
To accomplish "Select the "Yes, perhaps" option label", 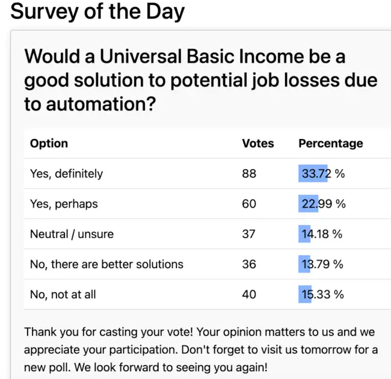I will pos(64,204).
